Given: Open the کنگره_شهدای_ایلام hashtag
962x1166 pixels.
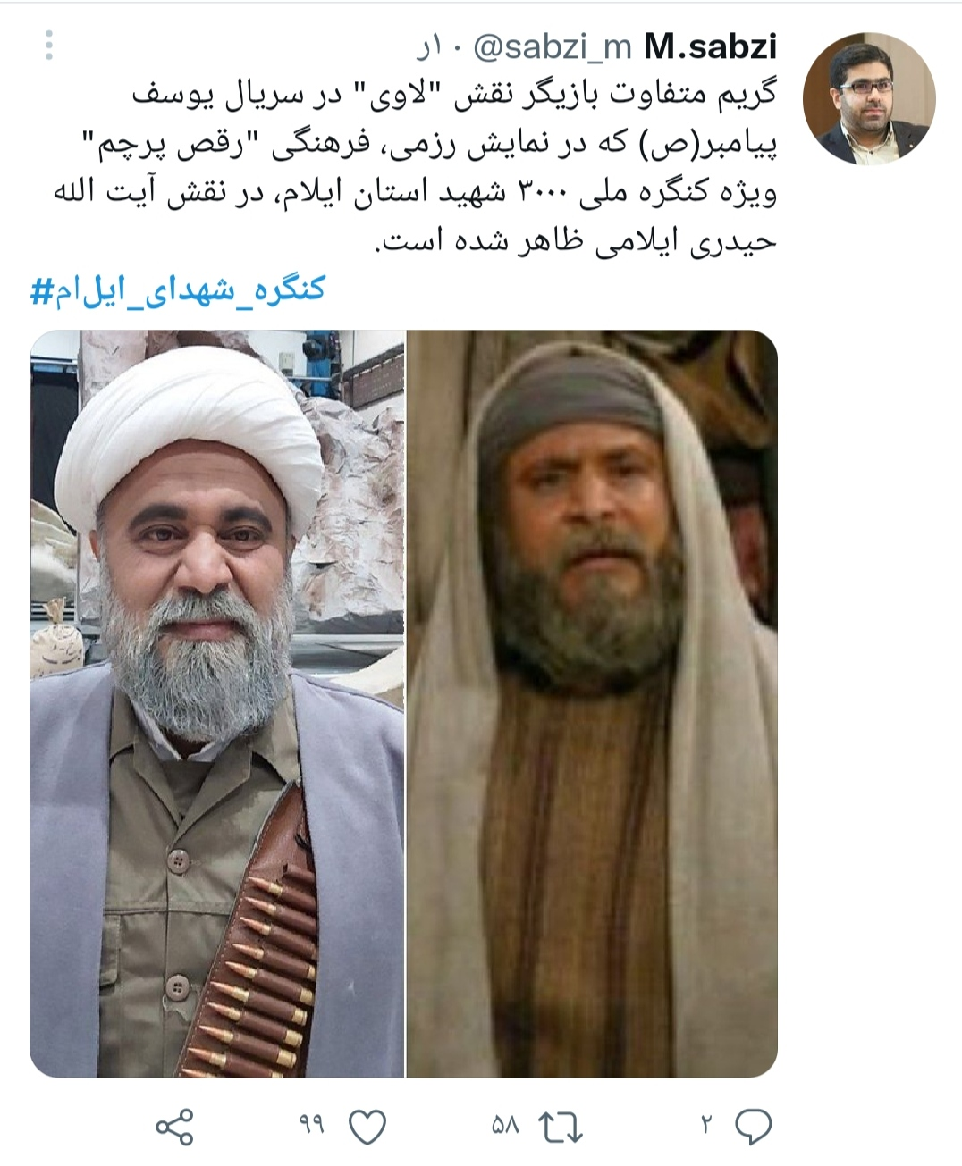Looking at the screenshot, I should [x=179, y=290].
